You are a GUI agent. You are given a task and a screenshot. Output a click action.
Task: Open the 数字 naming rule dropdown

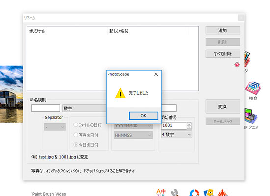[84, 108]
